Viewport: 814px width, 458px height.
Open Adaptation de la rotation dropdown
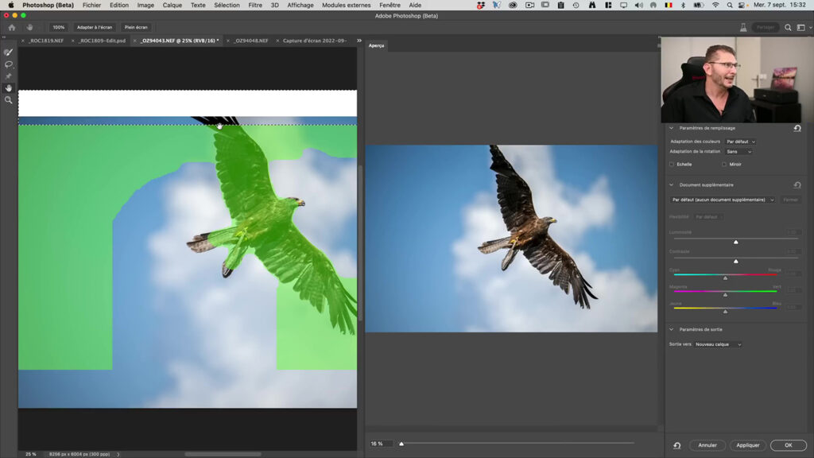pyautogui.click(x=738, y=152)
